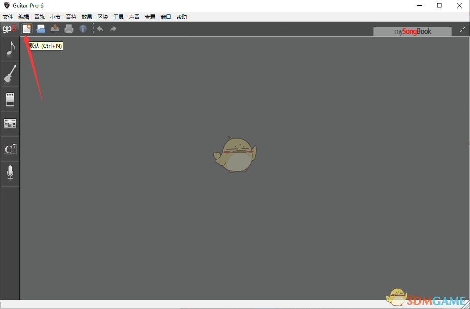Click the New document icon in toolbar

(27, 29)
